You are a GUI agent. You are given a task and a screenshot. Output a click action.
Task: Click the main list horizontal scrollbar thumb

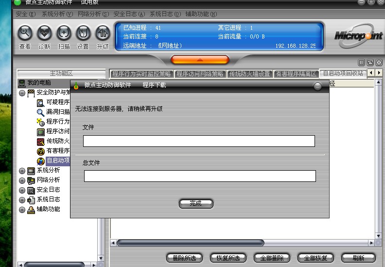[191, 243]
